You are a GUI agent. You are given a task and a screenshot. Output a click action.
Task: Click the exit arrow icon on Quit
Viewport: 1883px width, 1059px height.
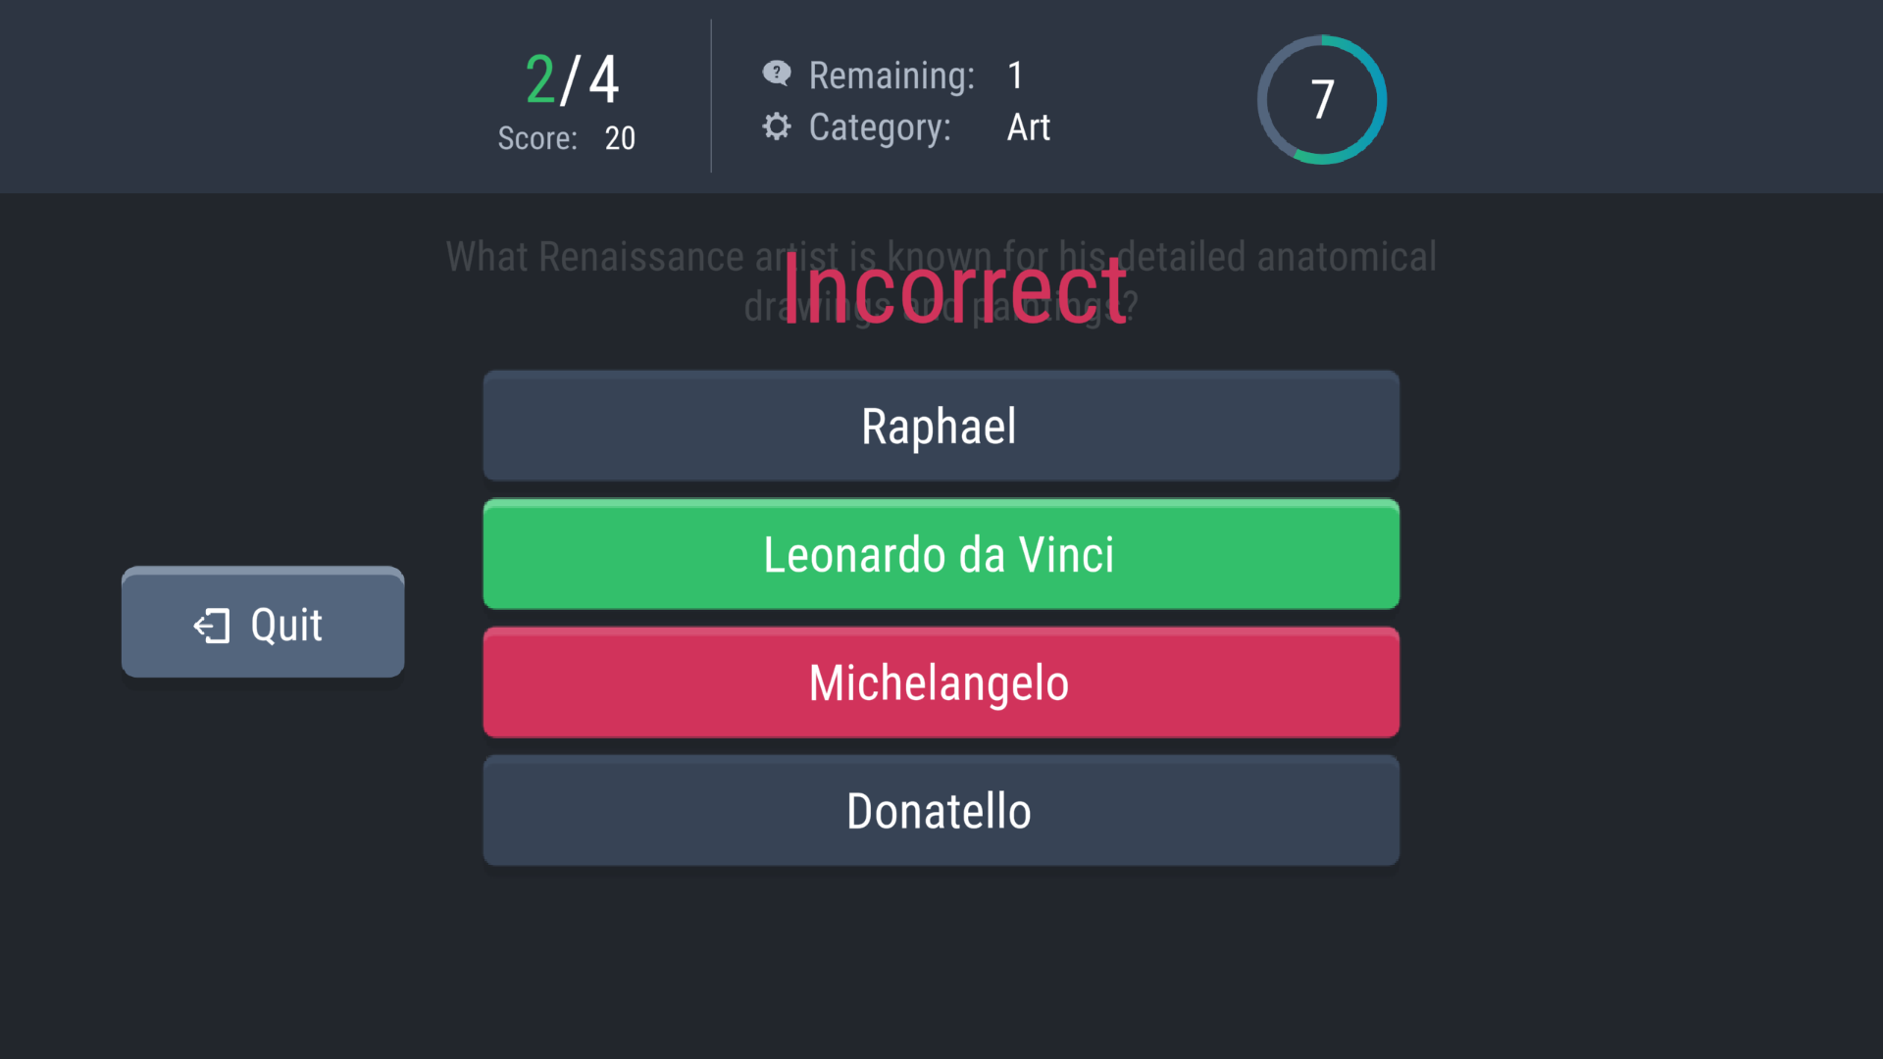pyautogui.click(x=212, y=626)
